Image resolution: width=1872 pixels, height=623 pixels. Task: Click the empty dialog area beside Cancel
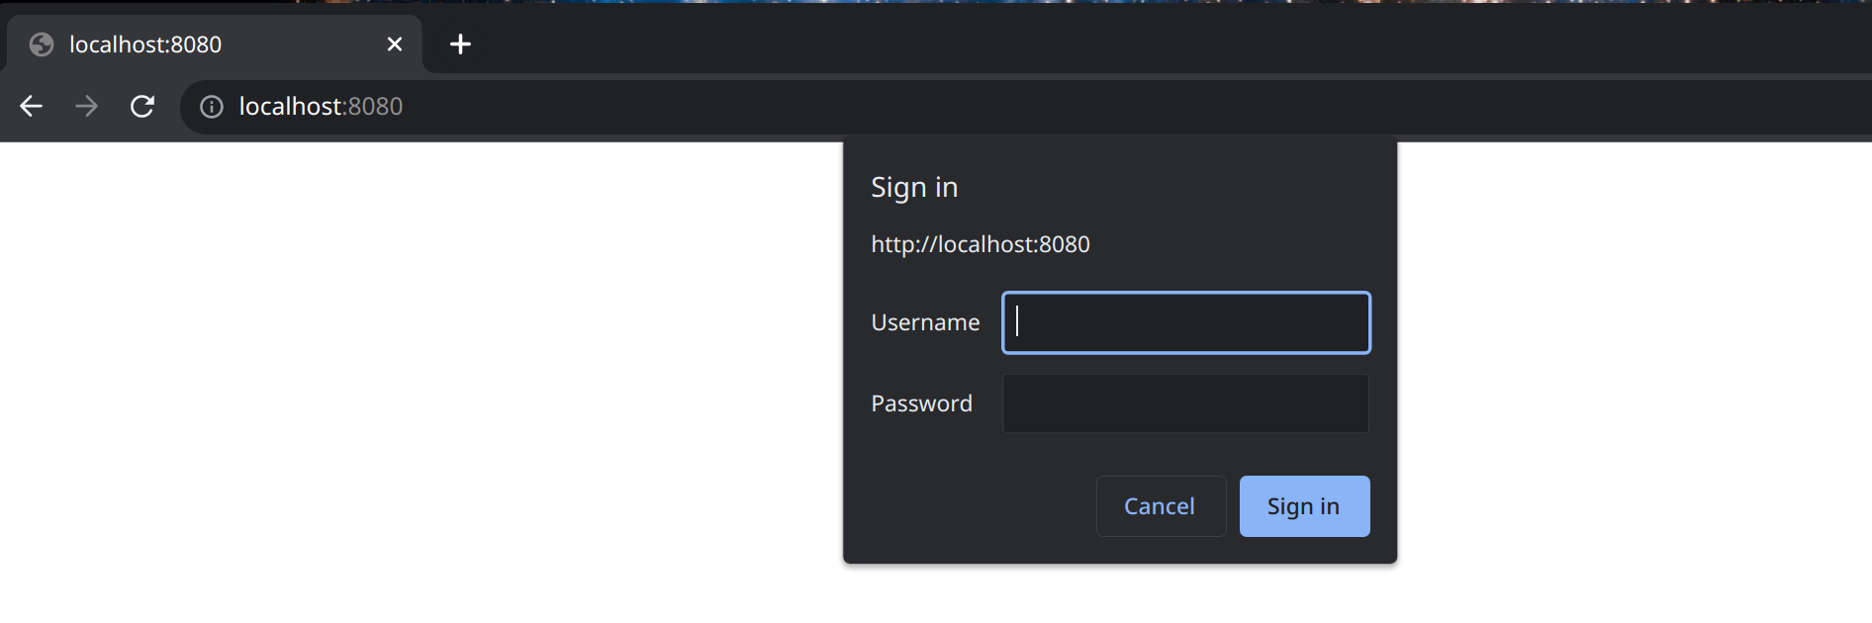click(x=970, y=506)
